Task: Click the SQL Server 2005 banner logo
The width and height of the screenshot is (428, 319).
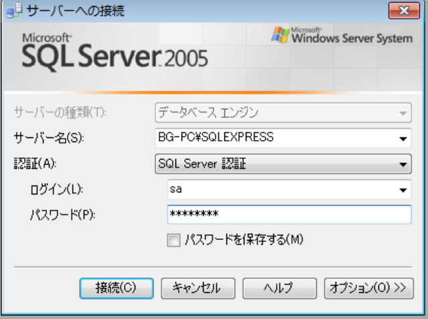Action: [x=115, y=52]
